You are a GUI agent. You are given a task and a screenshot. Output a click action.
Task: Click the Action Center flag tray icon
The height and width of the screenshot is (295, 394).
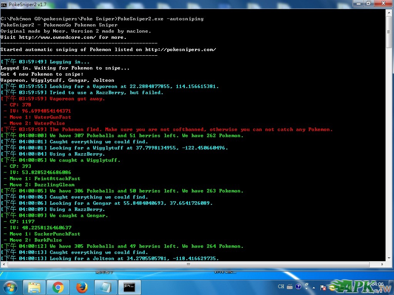pyautogui.click(x=323, y=287)
